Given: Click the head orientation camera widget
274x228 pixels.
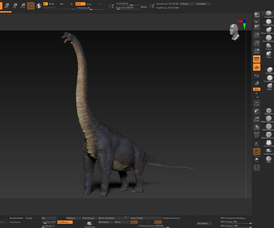Looking at the screenshot, I should [234, 32].
